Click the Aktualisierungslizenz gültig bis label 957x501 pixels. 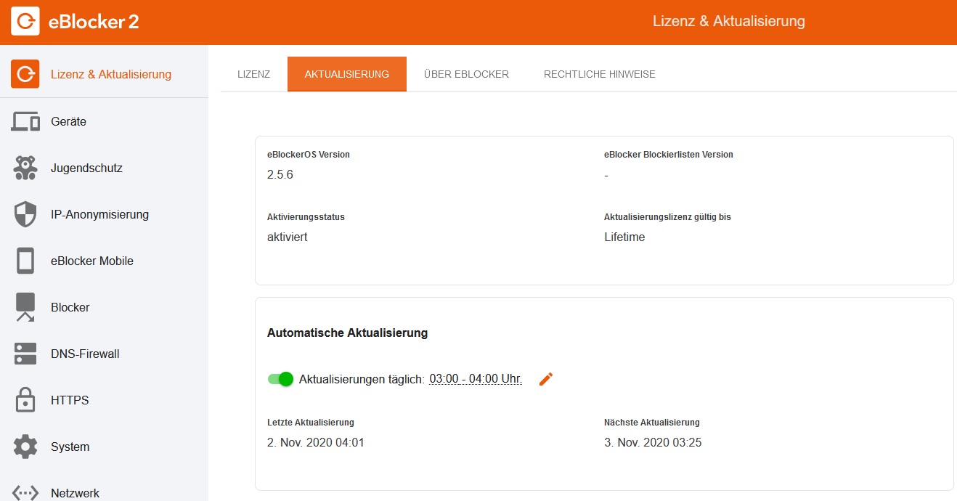pyautogui.click(x=667, y=217)
